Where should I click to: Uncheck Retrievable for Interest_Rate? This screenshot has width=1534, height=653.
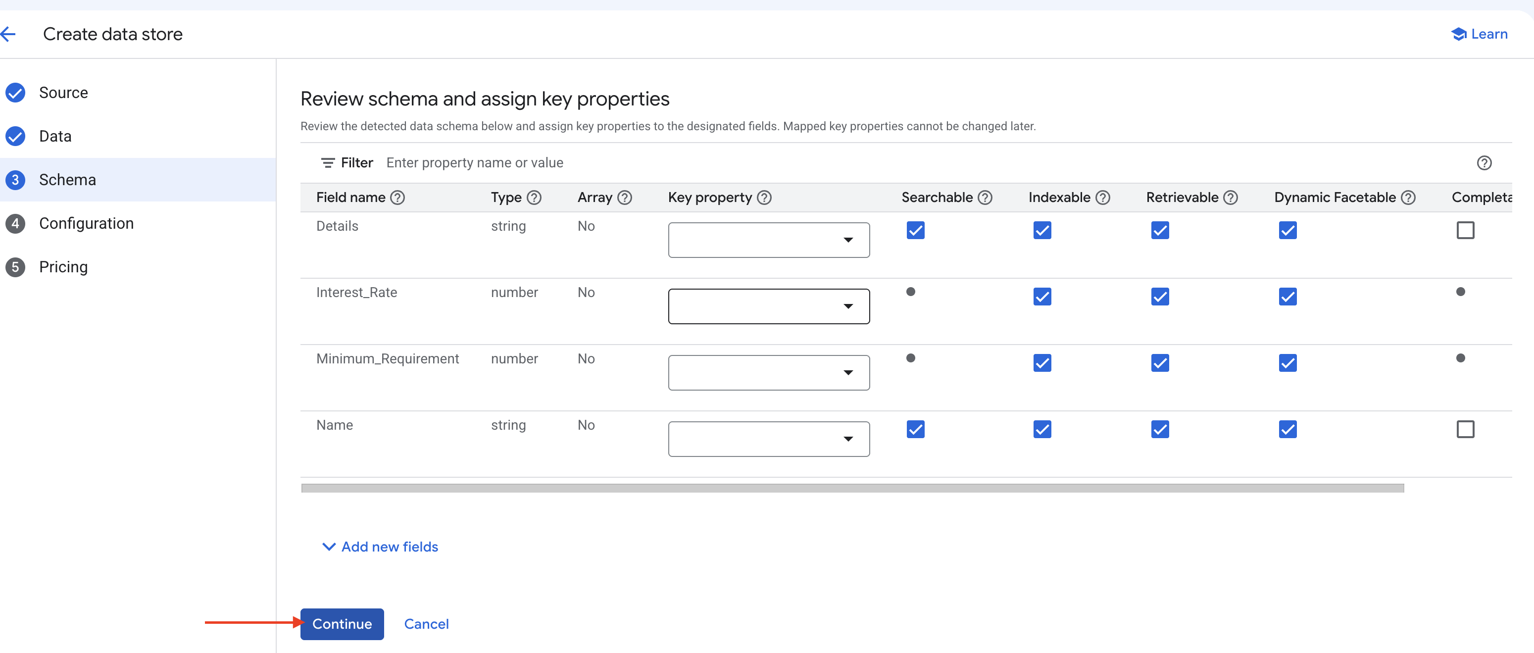tap(1159, 296)
